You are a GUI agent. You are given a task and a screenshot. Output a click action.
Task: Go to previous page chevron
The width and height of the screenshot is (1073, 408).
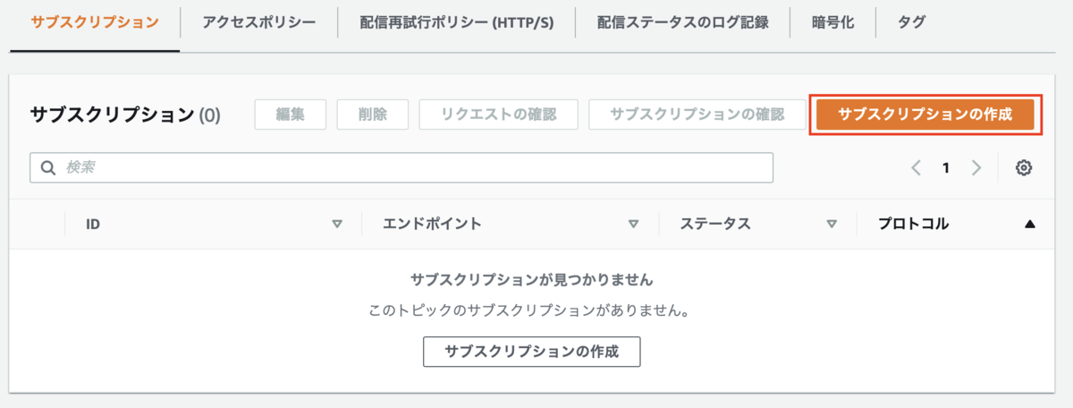coord(916,168)
